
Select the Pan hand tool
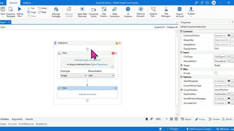tap(147, 119)
